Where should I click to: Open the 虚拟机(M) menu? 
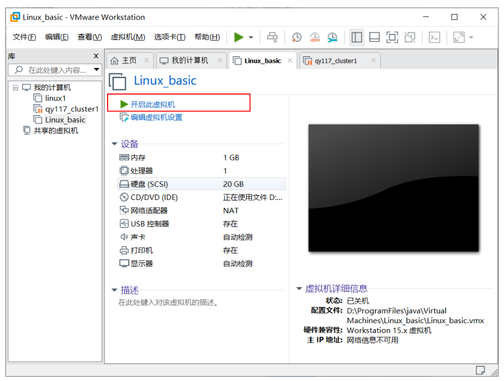pyautogui.click(x=128, y=37)
